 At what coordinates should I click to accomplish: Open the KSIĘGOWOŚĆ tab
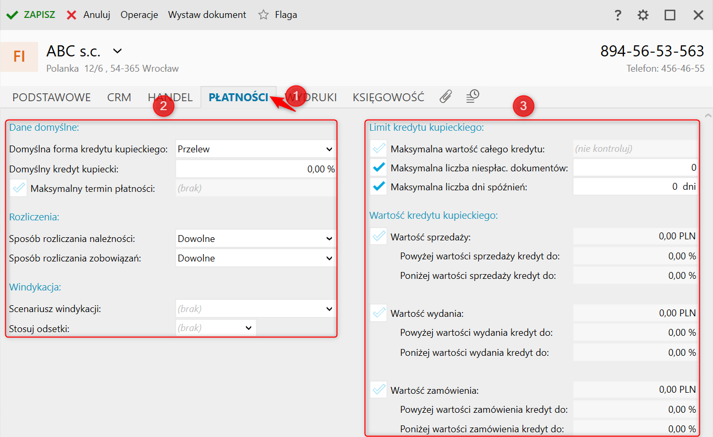tap(388, 98)
